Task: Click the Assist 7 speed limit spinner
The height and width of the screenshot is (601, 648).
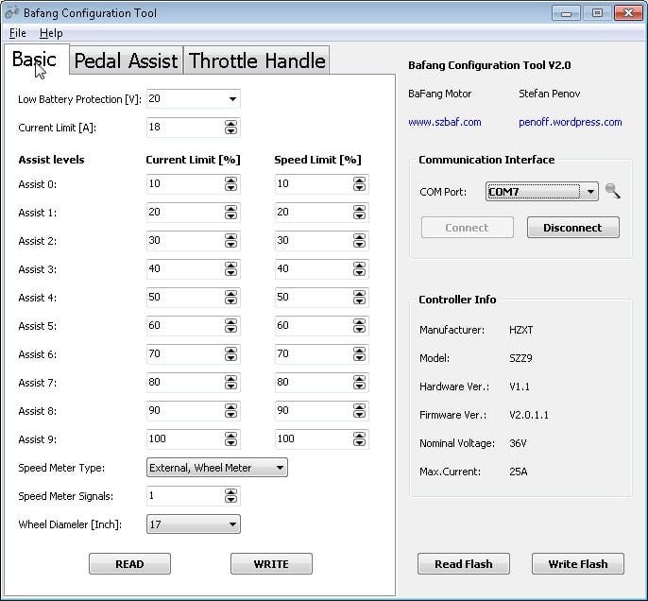Action: [x=360, y=383]
